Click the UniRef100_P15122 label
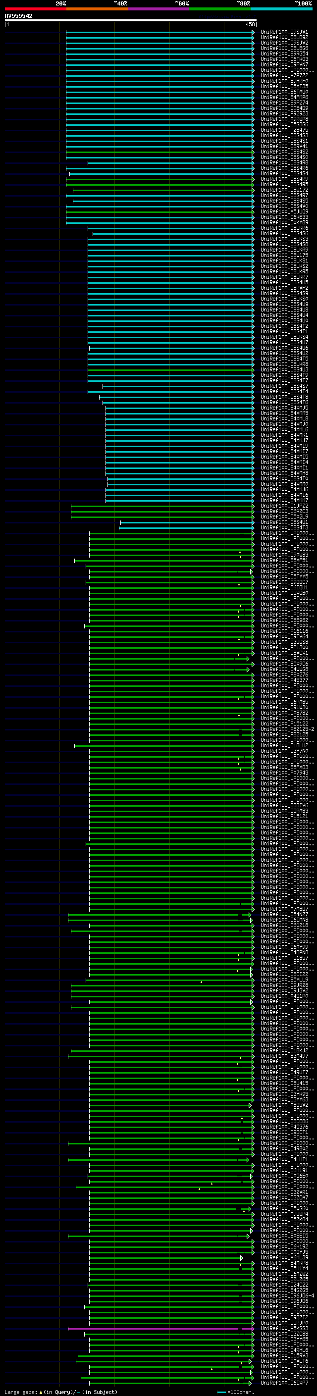The height and width of the screenshot is (1396, 317). click(284, 724)
